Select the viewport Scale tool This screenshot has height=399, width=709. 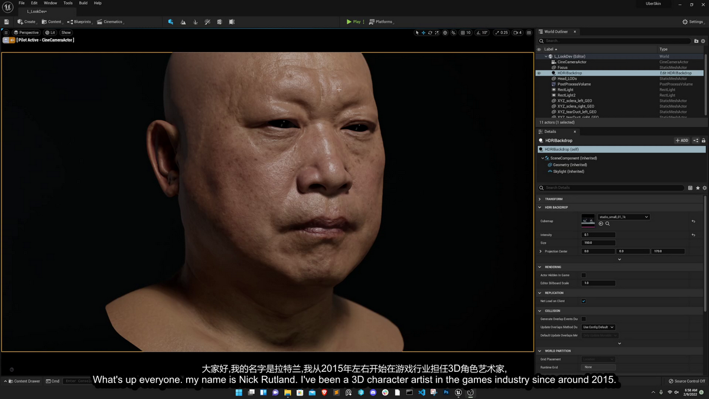[x=437, y=33]
